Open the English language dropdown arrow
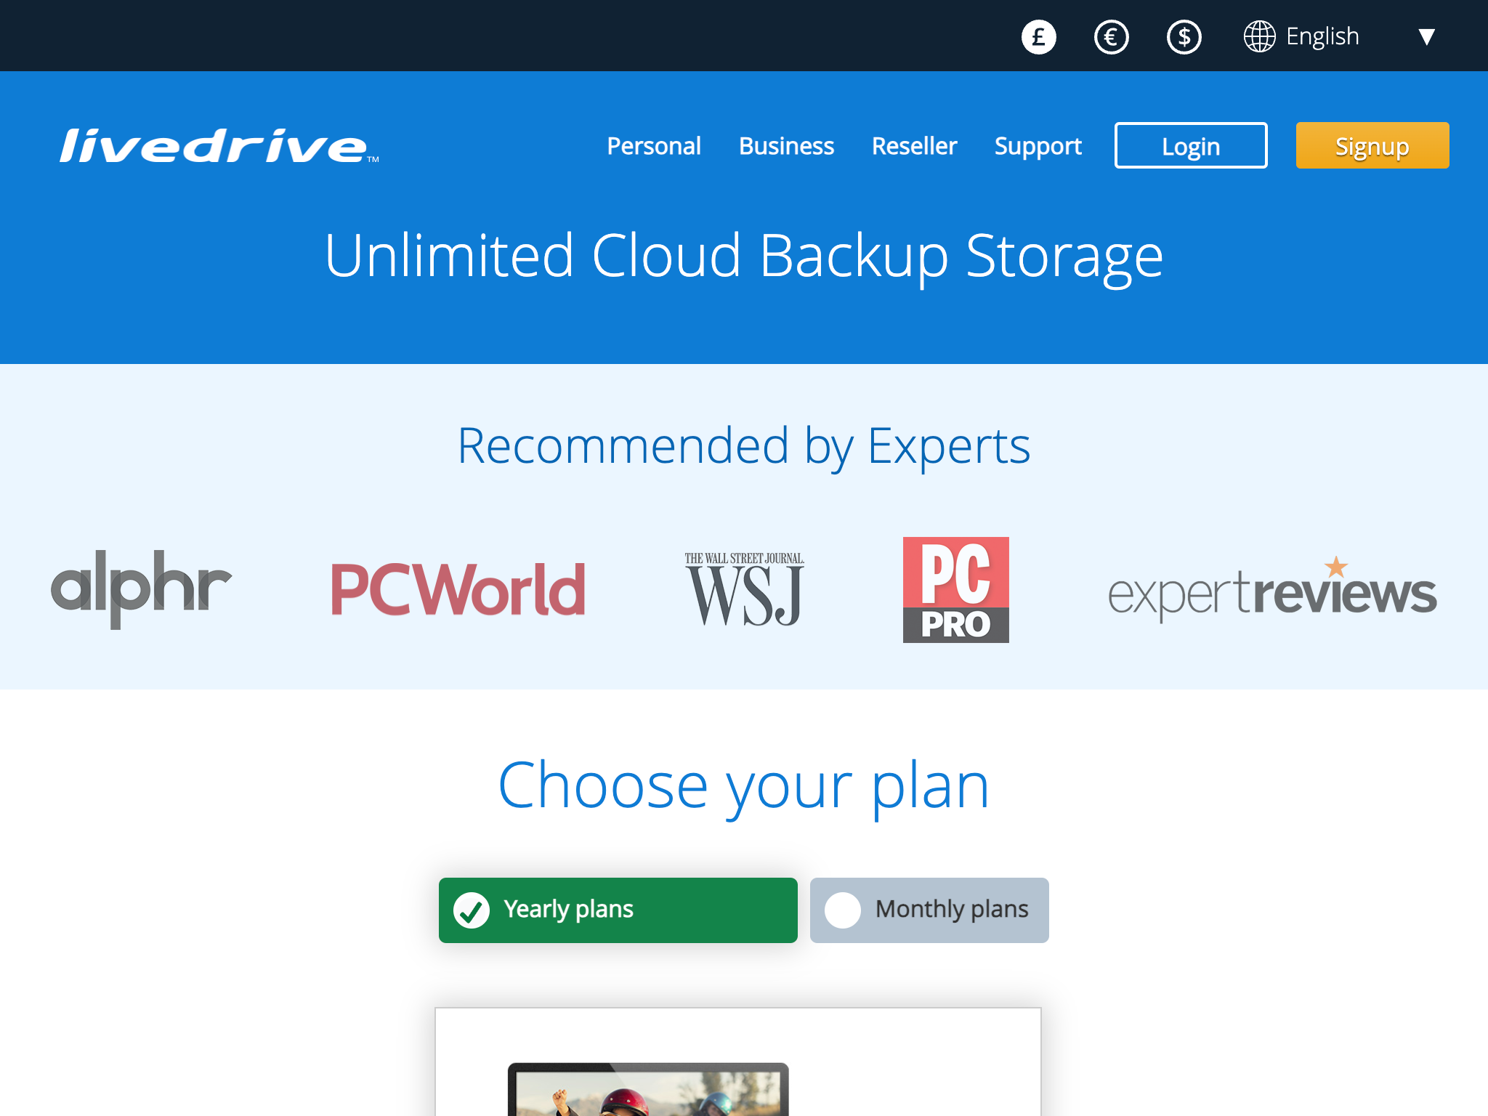Image resolution: width=1488 pixels, height=1116 pixels. pos(1426,36)
